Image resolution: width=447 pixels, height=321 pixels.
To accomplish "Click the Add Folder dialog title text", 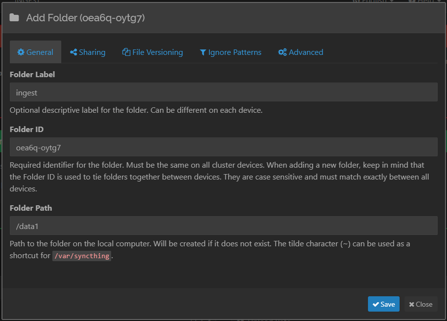I will click(85, 18).
